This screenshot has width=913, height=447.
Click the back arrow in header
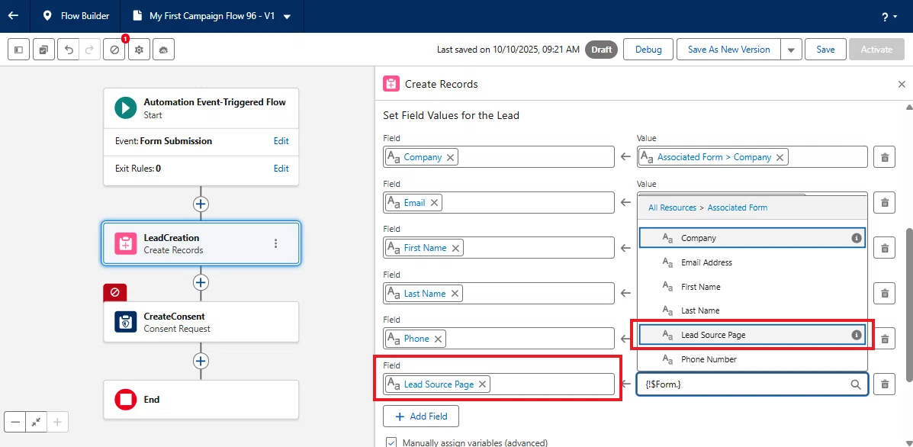pos(13,16)
